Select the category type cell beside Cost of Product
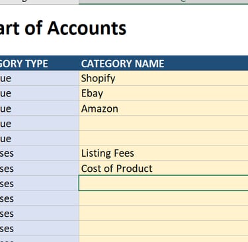The image size is (248, 242). click(40, 168)
